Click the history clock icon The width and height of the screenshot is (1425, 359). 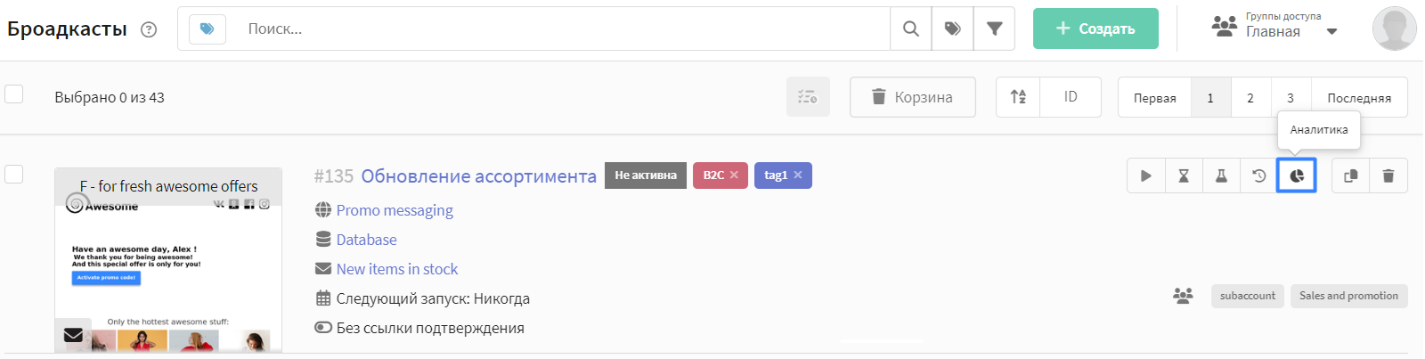pos(1258,175)
